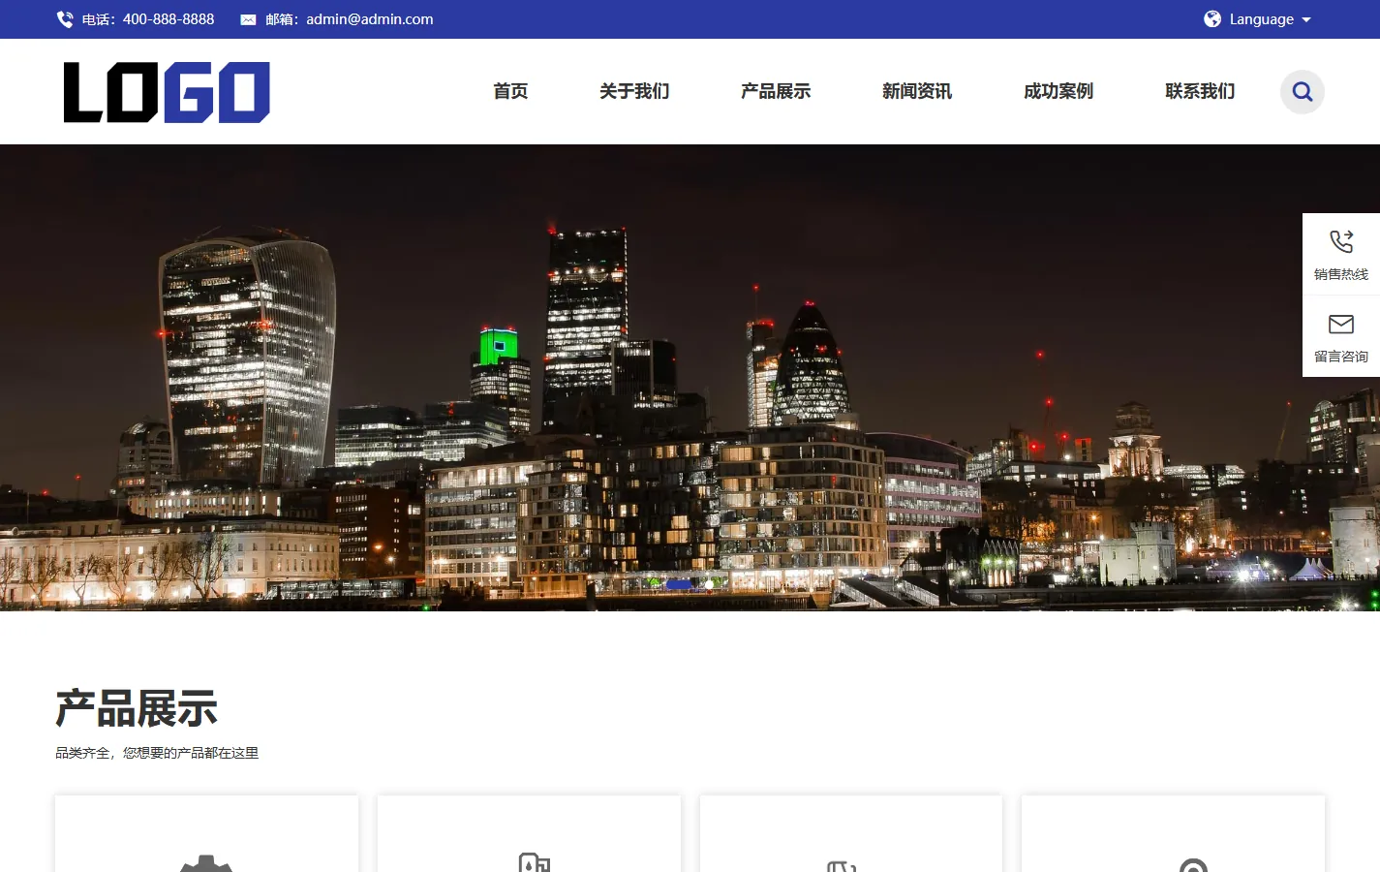
Task: Click the city skyline banner image
Action: 690,378
